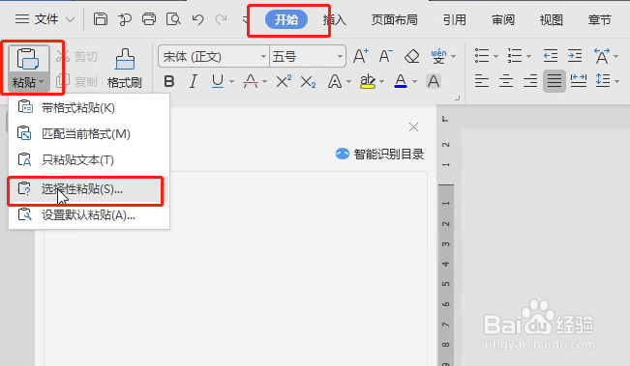Viewport: 630px width, 366px height.
Task: Open the 页面布局 tab
Action: coord(394,19)
